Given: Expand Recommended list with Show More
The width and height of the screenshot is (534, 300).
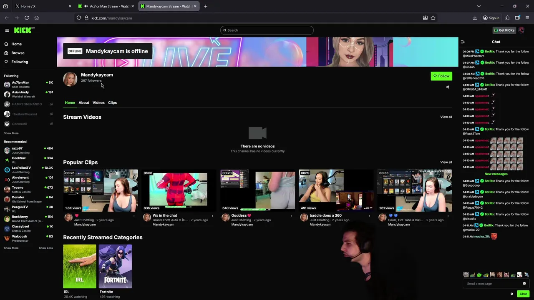Looking at the screenshot, I should 11,248.
